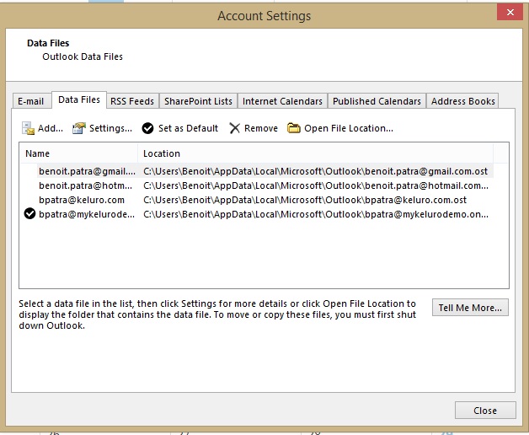Image resolution: width=529 pixels, height=435 pixels.
Task: Click the default checkmark beside bpatra@mykelurodemo
Action: pos(30,214)
